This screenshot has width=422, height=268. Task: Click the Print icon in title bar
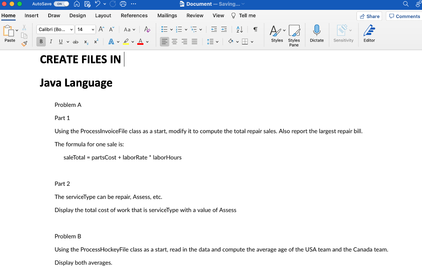[122, 4]
